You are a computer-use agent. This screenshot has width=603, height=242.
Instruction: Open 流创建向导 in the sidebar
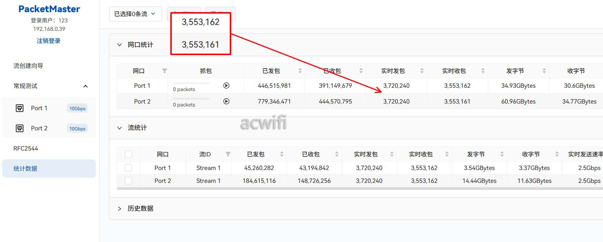click(28, 66)
